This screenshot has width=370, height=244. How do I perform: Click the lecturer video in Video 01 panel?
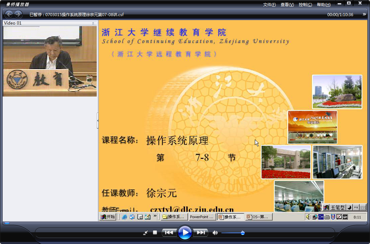pos(50,61)
